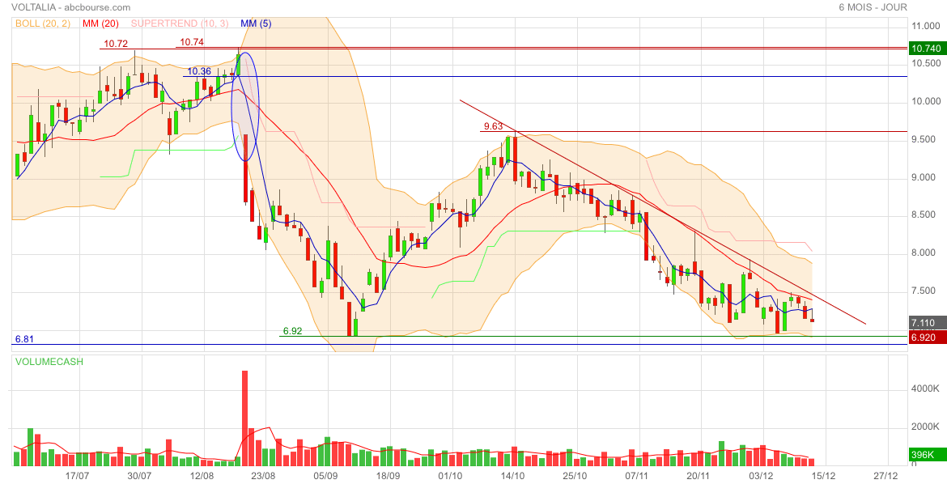The height and width of the screenshot is (484, 947).
Task: Click the tall red volume spike bar
Action: [244, 418]
